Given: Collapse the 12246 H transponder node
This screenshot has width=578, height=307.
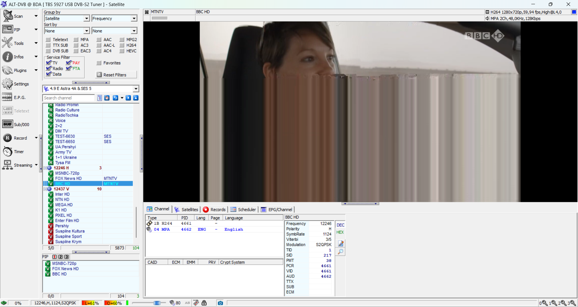Looking at the screenshot, I should pos(45,168).
